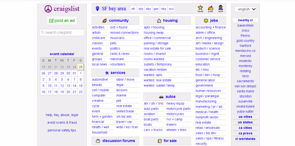Click the car icon beside autos
Screen dimensions: 295x146
pyautogui.click(x=161, y=97)
